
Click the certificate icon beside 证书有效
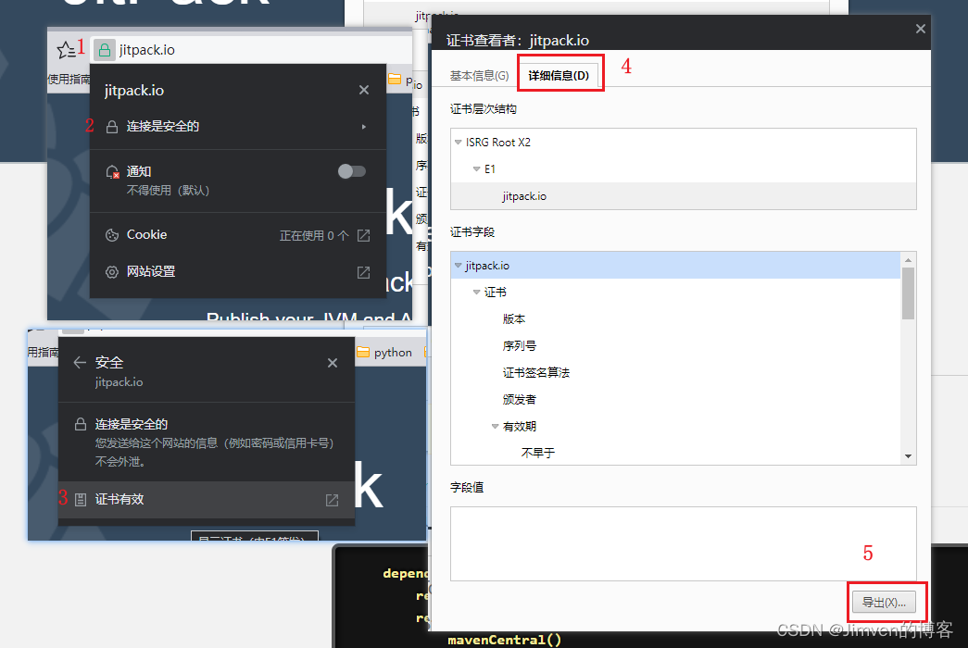pos(81,499)
